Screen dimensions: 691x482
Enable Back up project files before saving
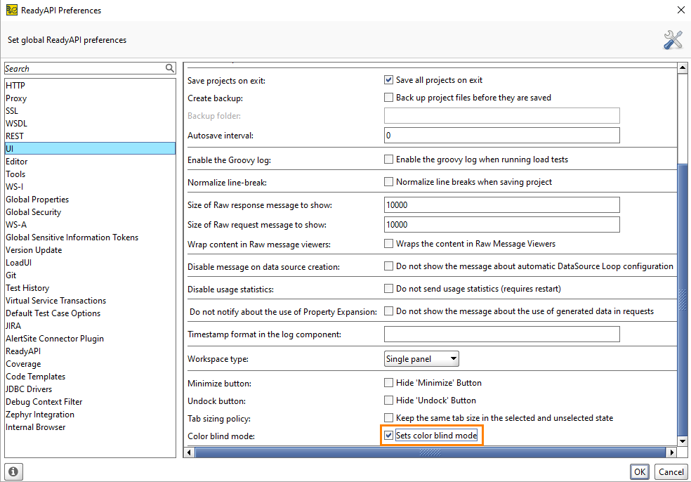coord(388,98)
